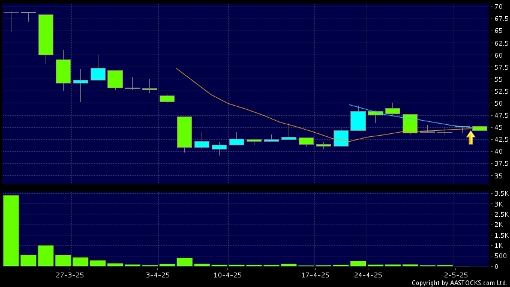
Task: Click the 60 price axis label
Action: point(498,55)
